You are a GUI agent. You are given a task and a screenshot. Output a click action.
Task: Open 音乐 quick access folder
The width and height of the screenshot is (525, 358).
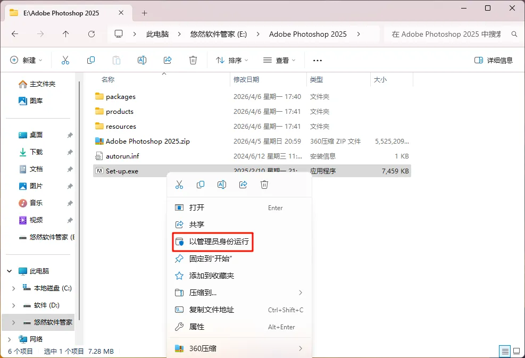[x=31, y=203]
